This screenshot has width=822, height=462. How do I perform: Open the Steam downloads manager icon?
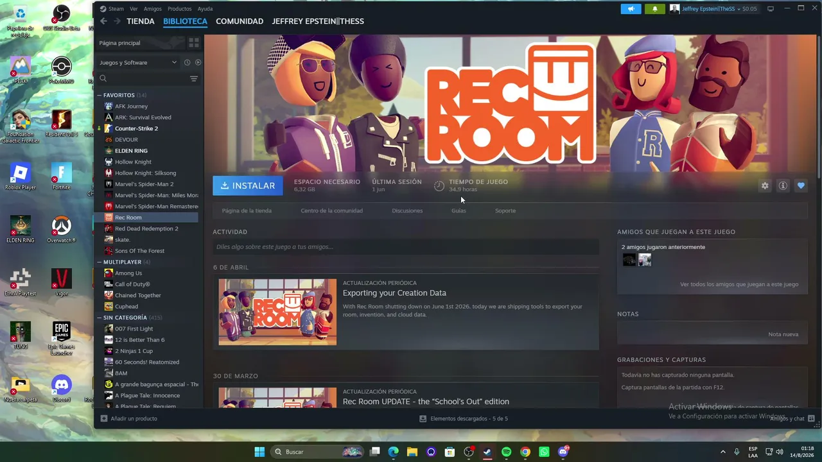pos(423,418)
